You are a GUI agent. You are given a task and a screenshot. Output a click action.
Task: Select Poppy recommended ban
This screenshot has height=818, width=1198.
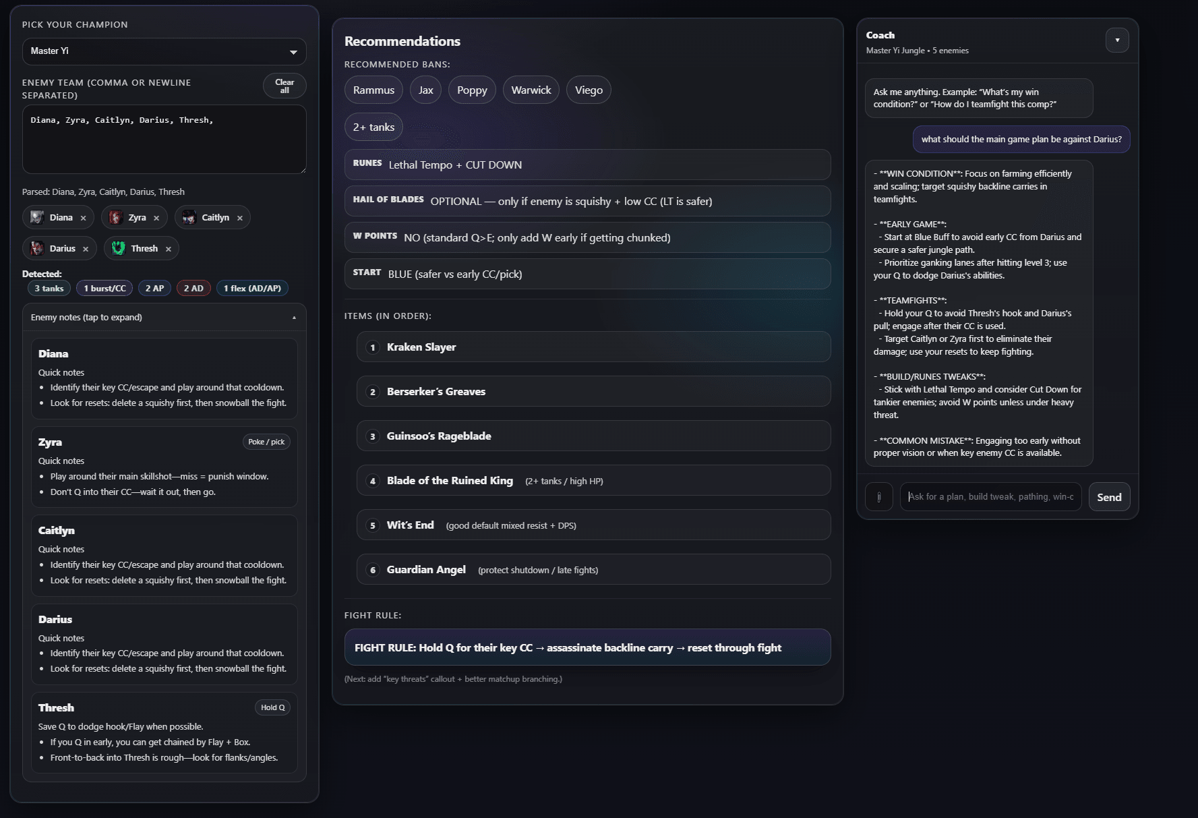point(472,90)
